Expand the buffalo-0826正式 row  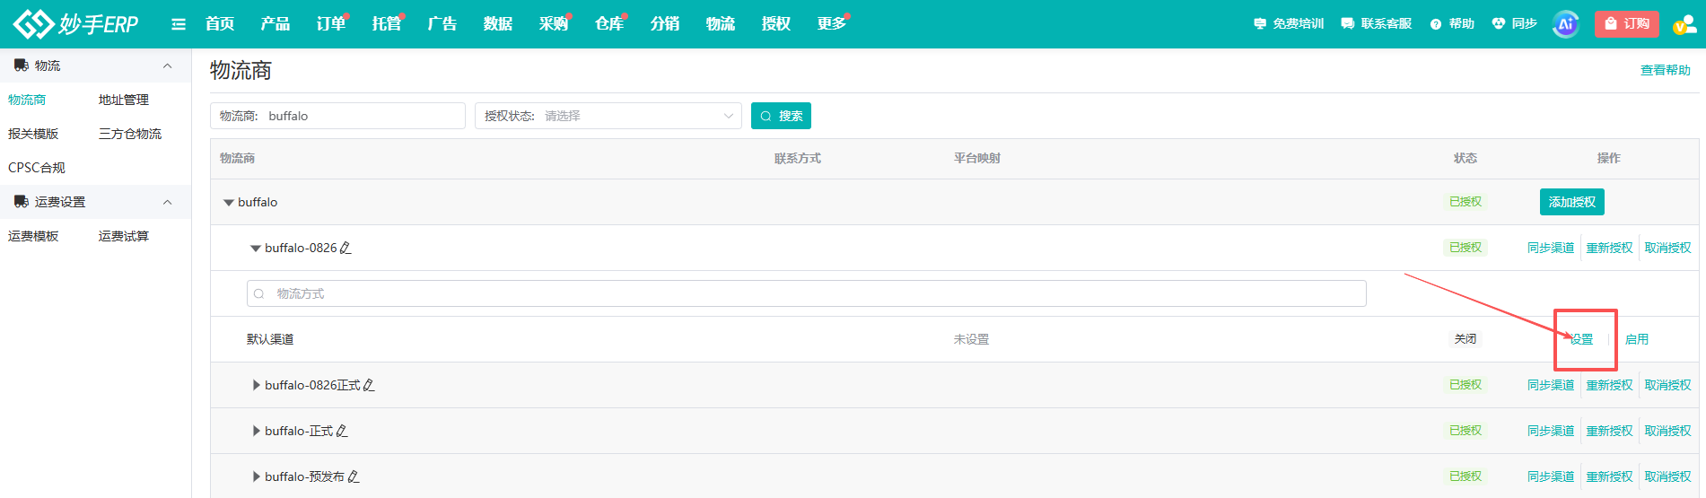[257, 385]
